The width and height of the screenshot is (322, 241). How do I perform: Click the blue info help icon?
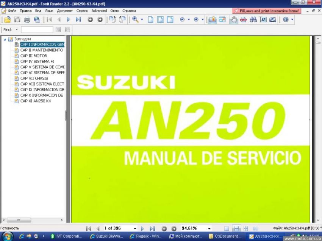286,20
